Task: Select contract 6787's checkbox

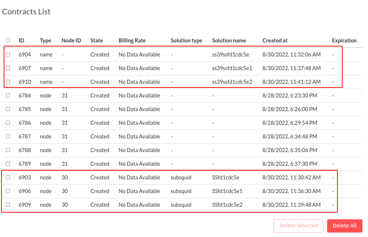Action: coord(8,136)
